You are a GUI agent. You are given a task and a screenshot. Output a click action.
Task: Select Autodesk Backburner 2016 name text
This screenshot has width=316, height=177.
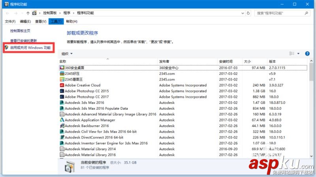(x=87, y=126)
